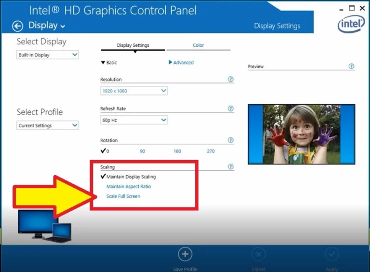Click the Intel logo
Screen dimensions: 370x272
click(x=351, y=24)
